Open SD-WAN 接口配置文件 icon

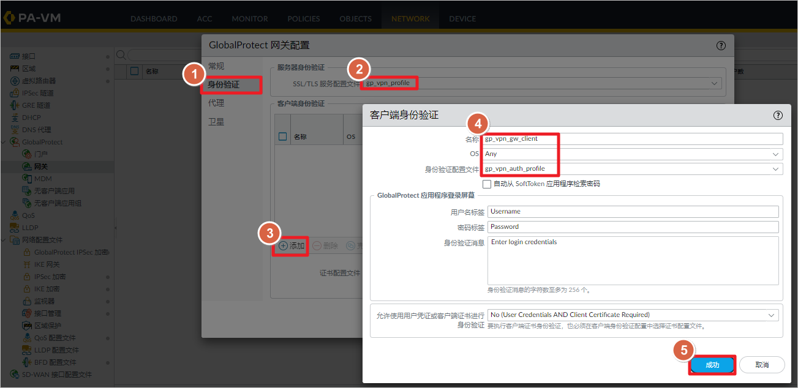pyautogui.click(x=15, y=375)
